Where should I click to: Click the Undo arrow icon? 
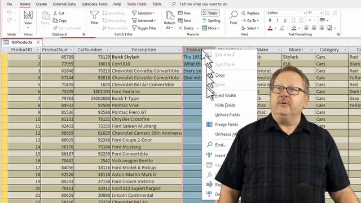tap(9, 12)
